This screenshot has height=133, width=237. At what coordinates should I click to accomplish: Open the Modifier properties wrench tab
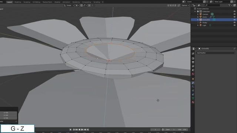(193, 83)
